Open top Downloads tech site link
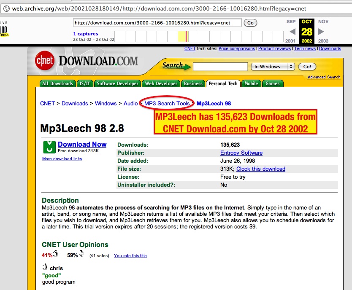352x290 pixels. (330, 48)
